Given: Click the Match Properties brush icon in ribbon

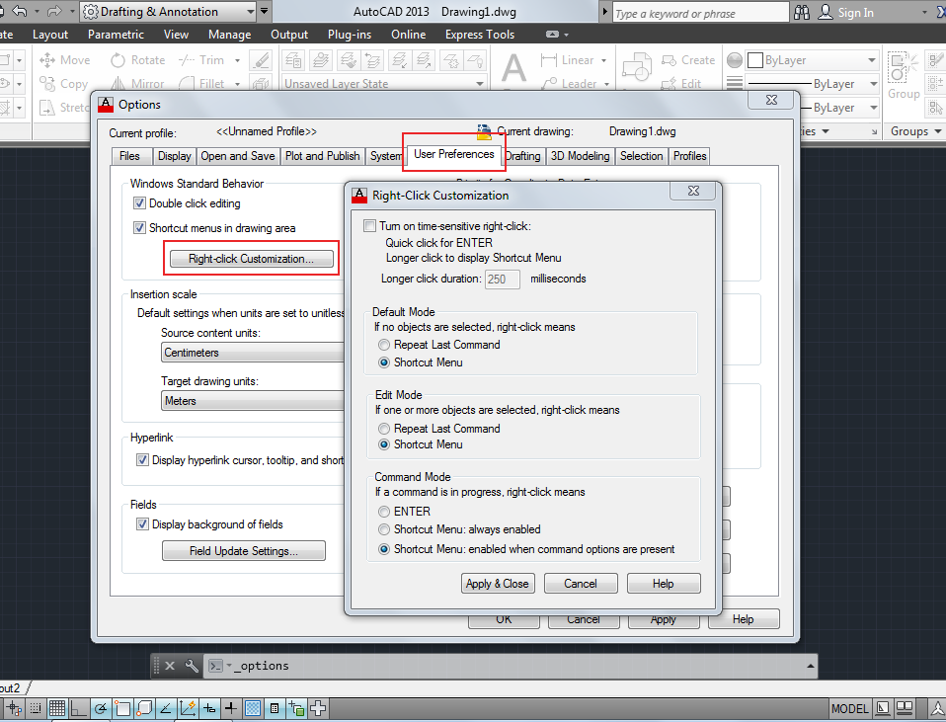Looking at the screenshot, I should click(261, 60).
